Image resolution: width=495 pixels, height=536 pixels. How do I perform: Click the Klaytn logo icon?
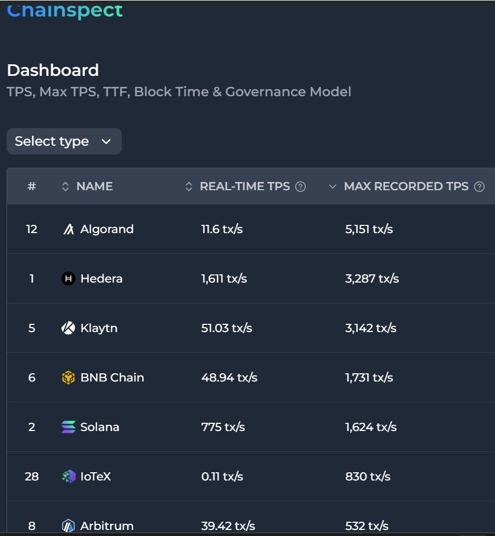68,328
